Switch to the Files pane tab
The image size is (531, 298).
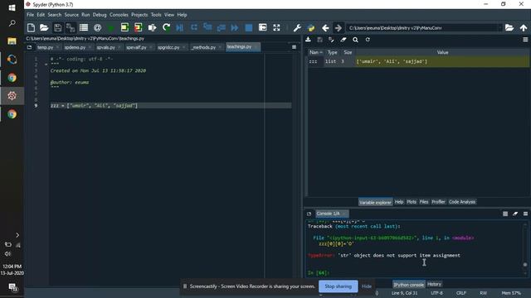tap(424, 202)
